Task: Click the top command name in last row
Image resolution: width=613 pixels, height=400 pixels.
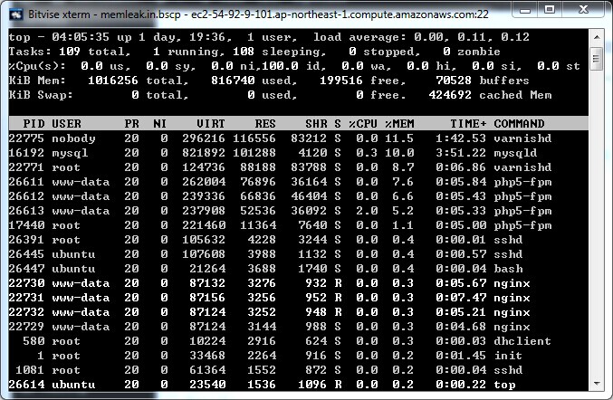Action: (x=504, y=385)
